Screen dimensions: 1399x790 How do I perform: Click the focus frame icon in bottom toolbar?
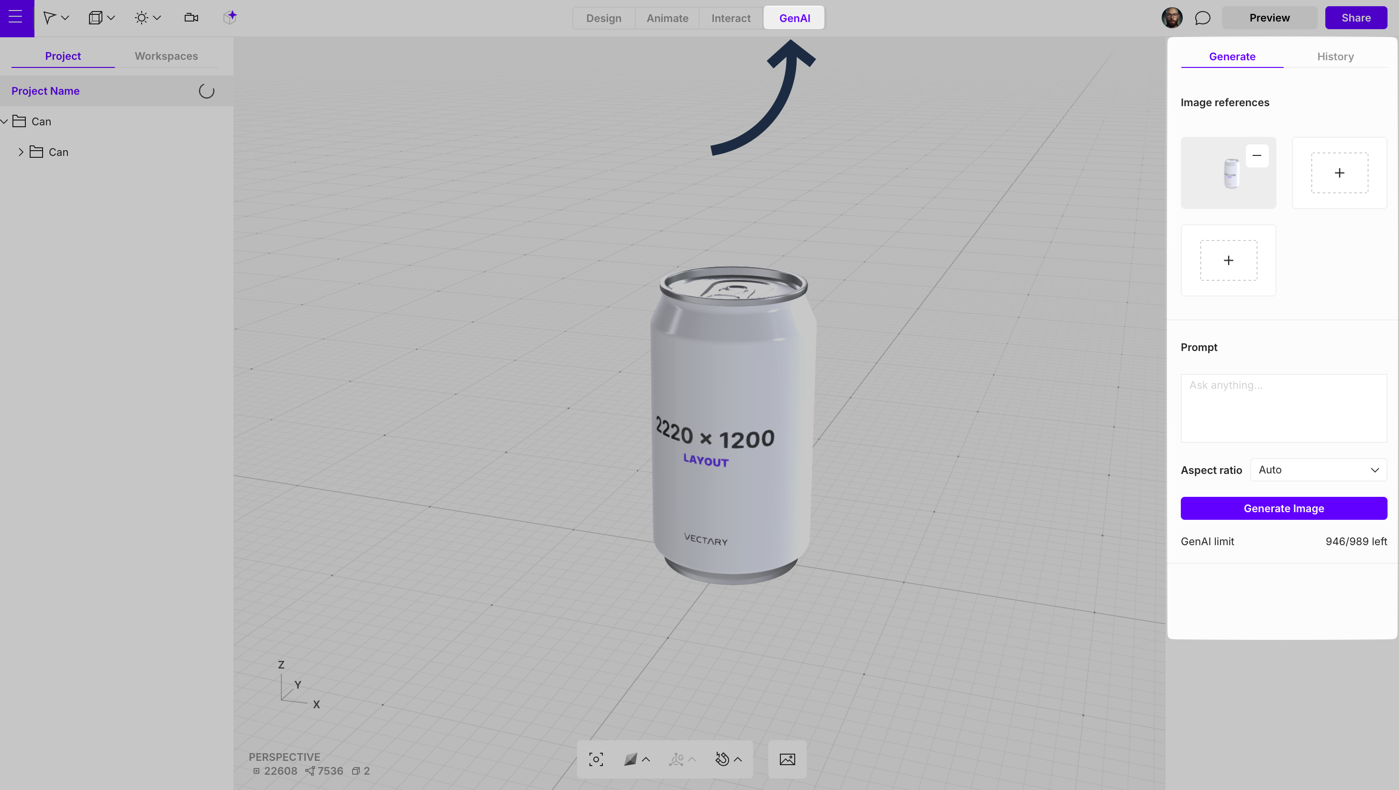click(x=596, y=759)
